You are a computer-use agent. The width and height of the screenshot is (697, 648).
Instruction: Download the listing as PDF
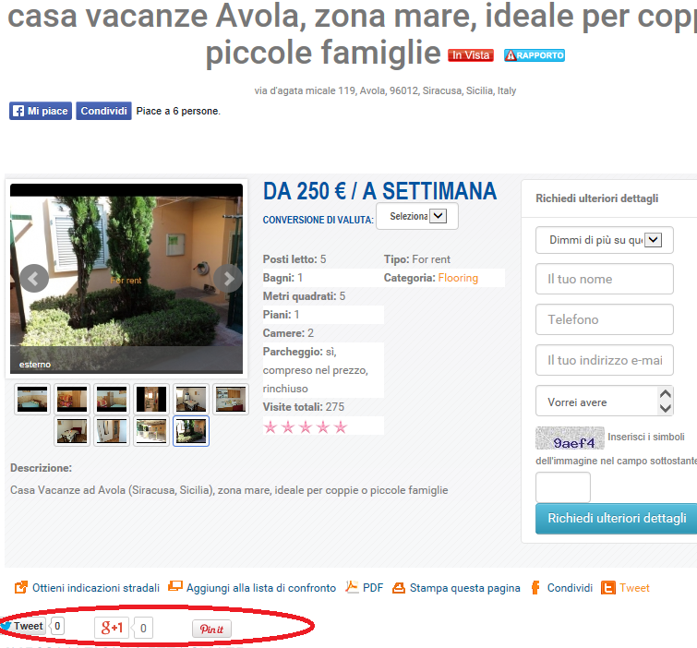pyautogui.click(x=365, y=588)
